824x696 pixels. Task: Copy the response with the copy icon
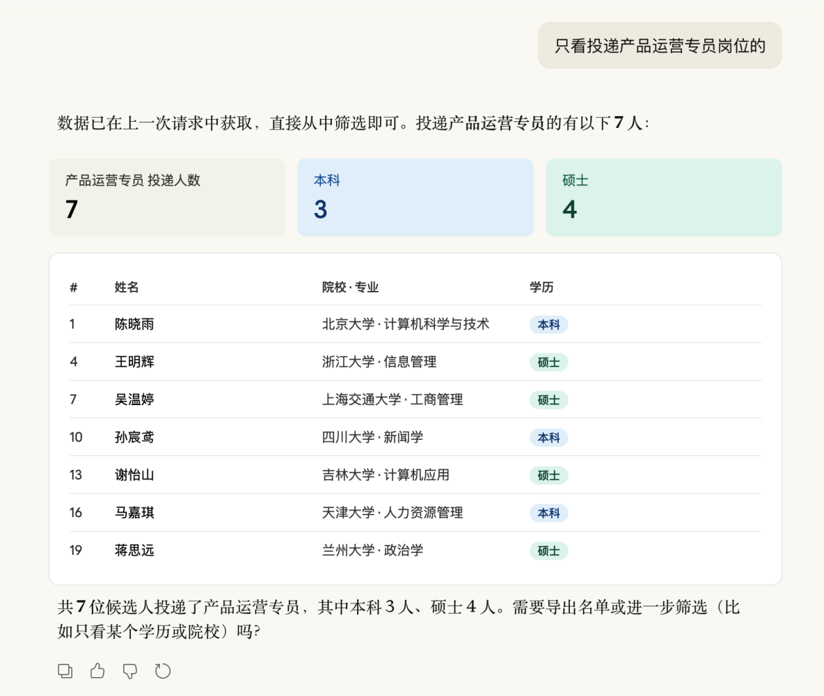coord(65,671)
